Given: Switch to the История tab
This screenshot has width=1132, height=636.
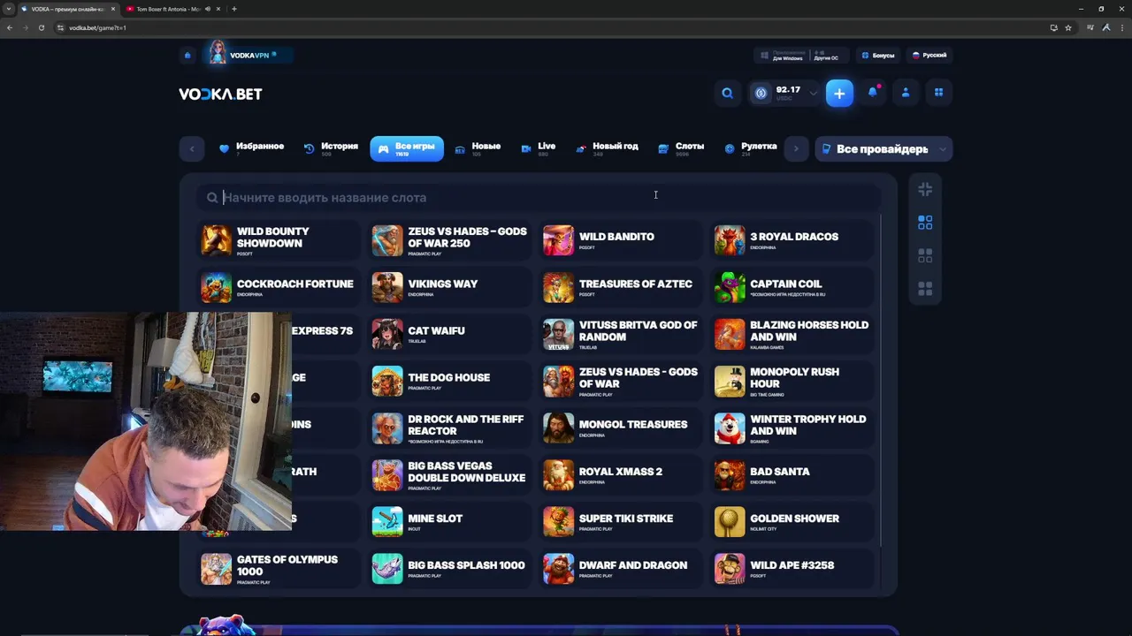Looking at the screenshot, I should (x=331, y=148).
